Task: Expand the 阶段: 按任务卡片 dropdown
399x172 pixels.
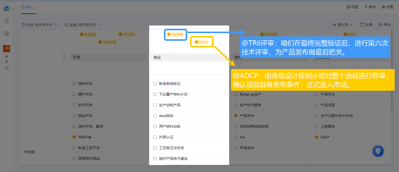Action: tap(39, 25)
